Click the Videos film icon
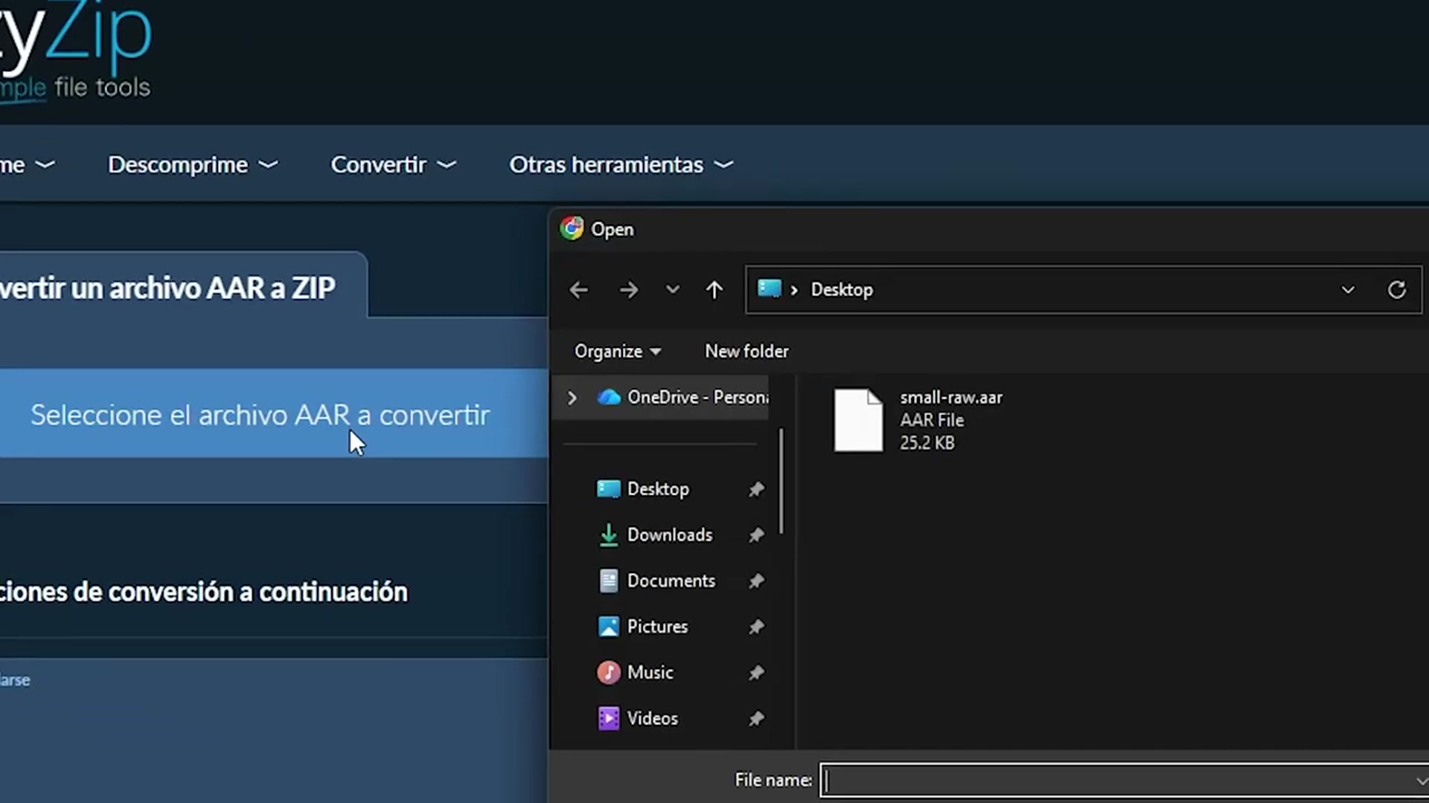 608,718
